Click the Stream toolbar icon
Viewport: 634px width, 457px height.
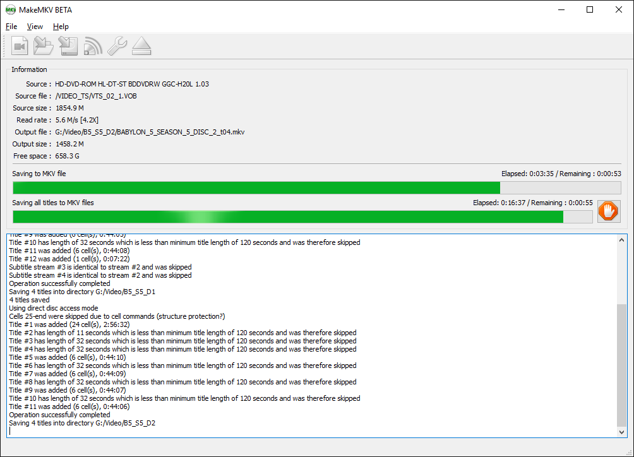[93, 46]
